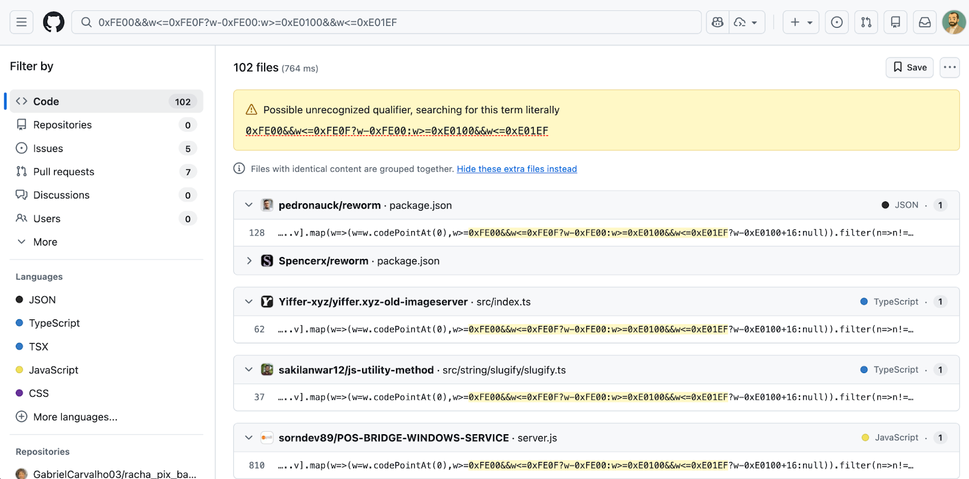This screenshot has width=969, height=479.
Task: Click sorndev89 avatar icon
Action: pyautogui.click(x=267, y=437)
